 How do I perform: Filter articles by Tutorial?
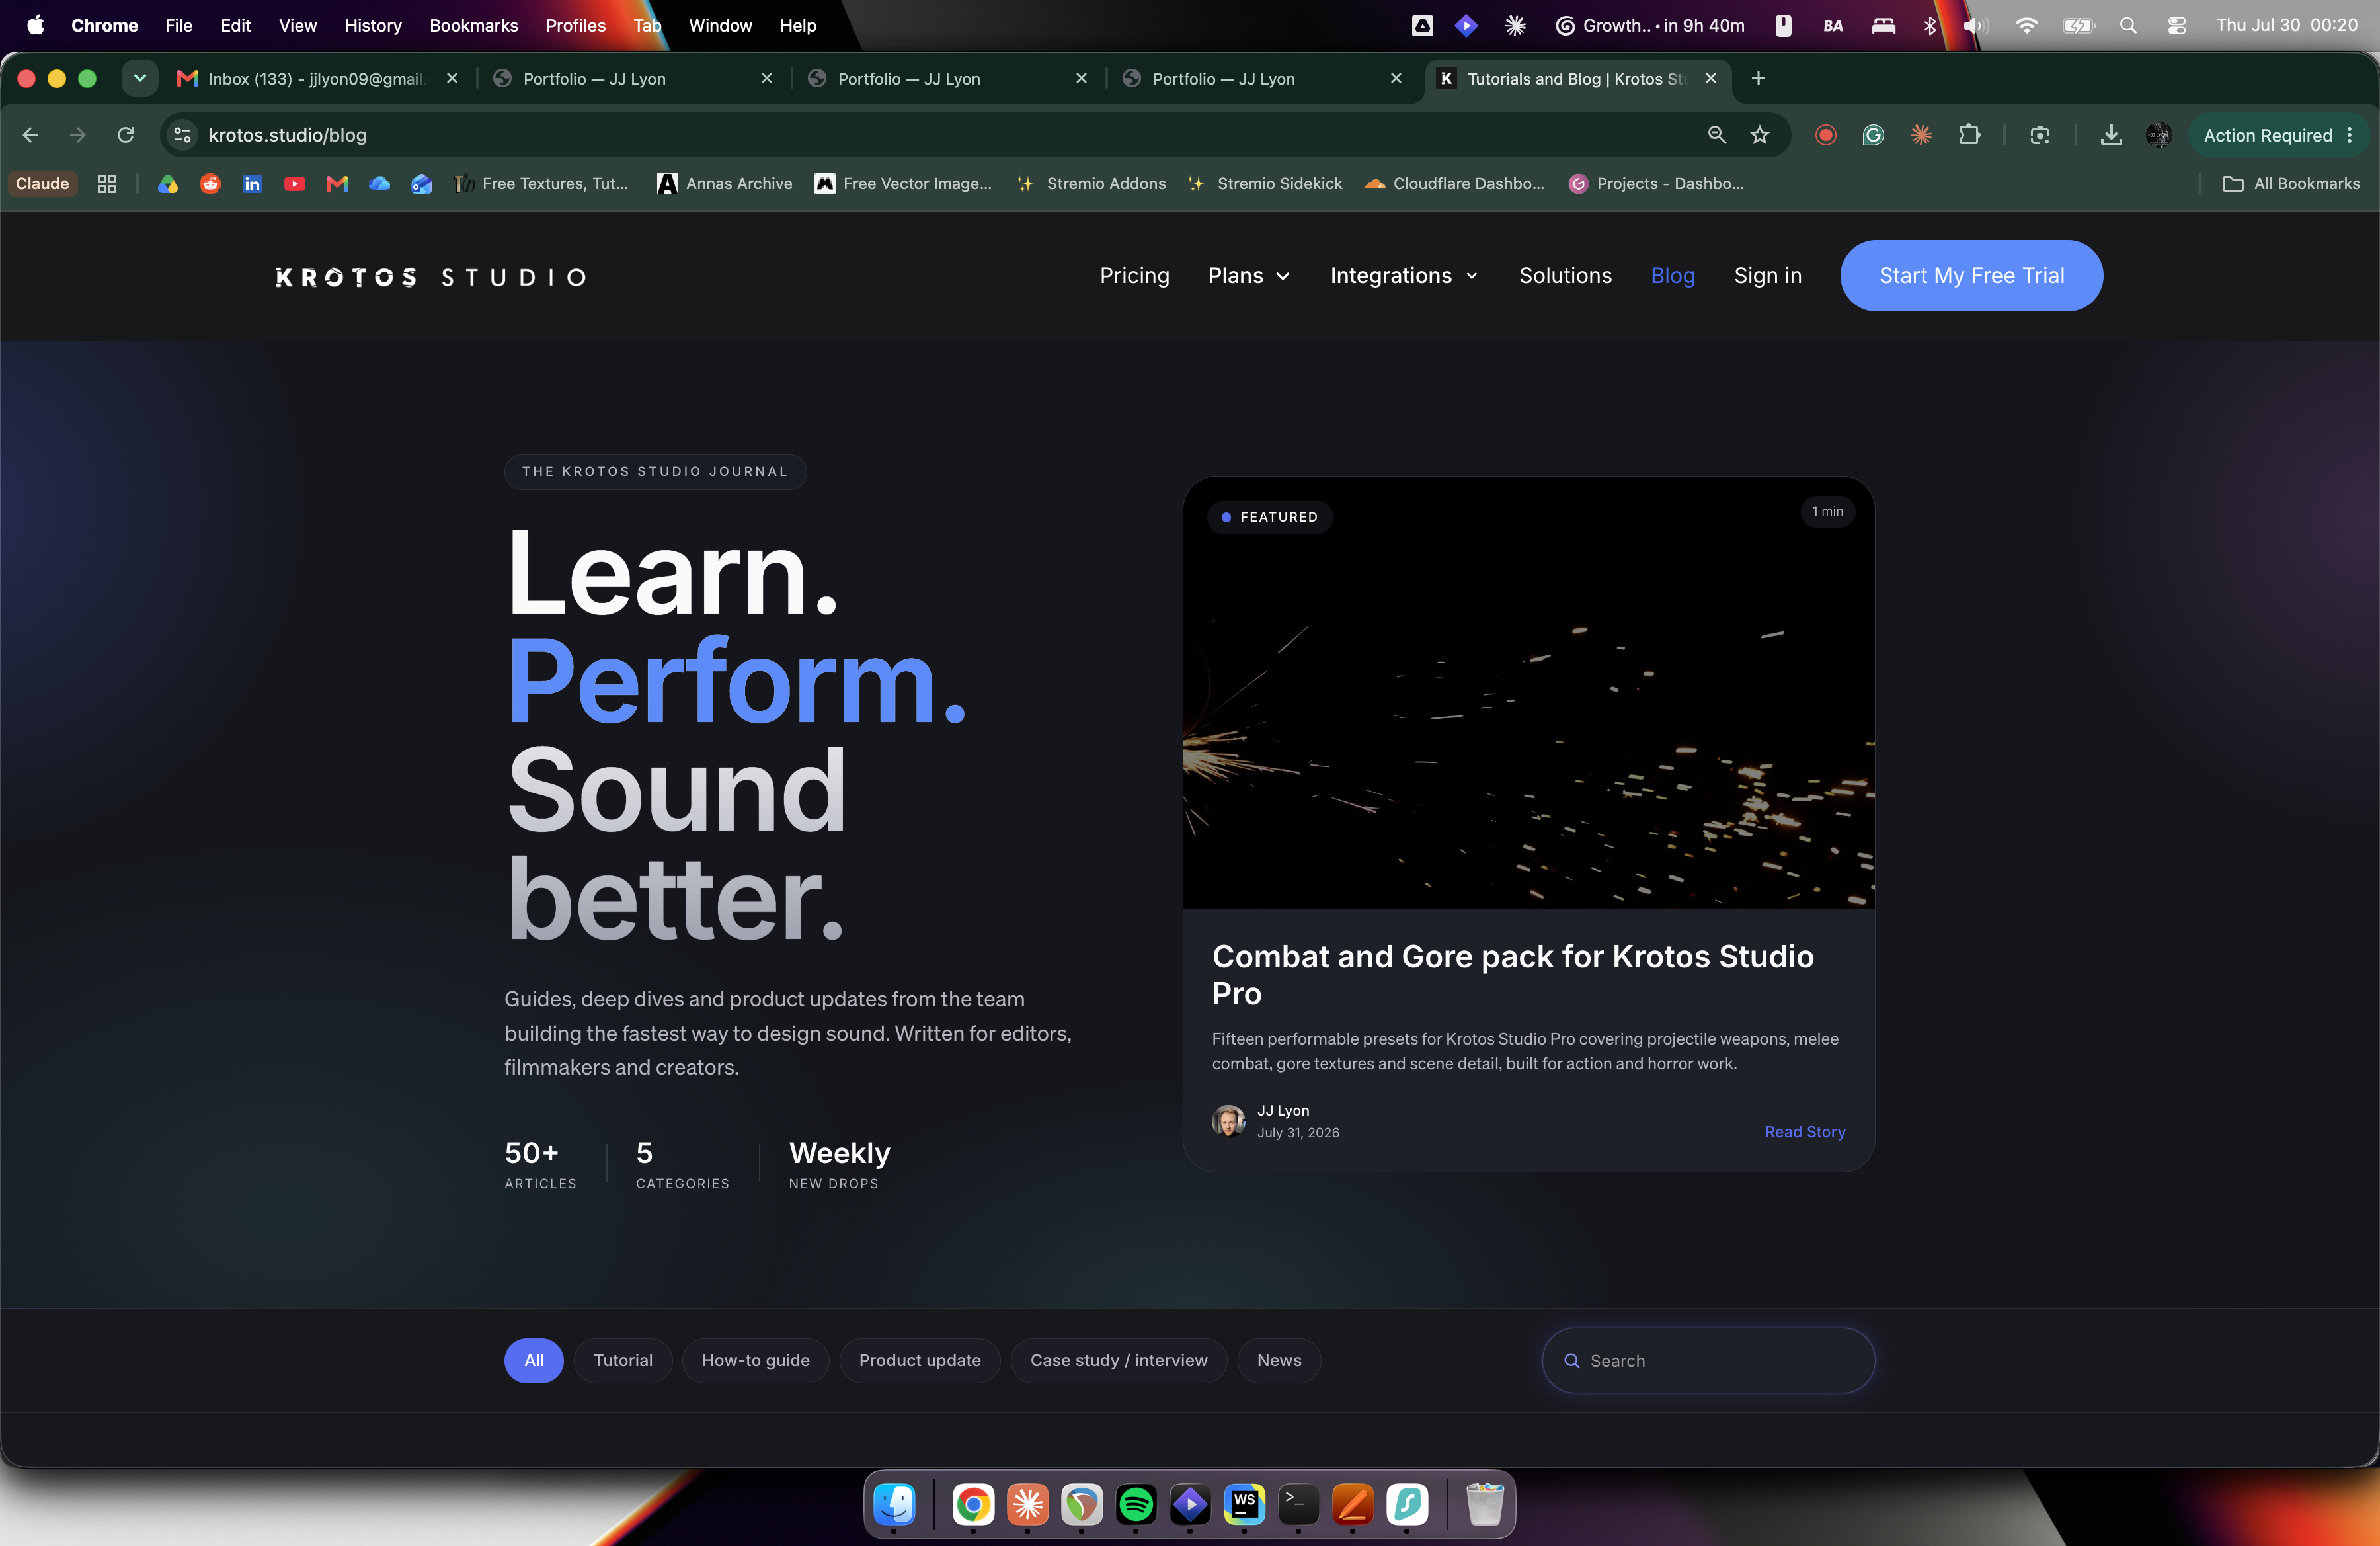[x=623, y=1360]
